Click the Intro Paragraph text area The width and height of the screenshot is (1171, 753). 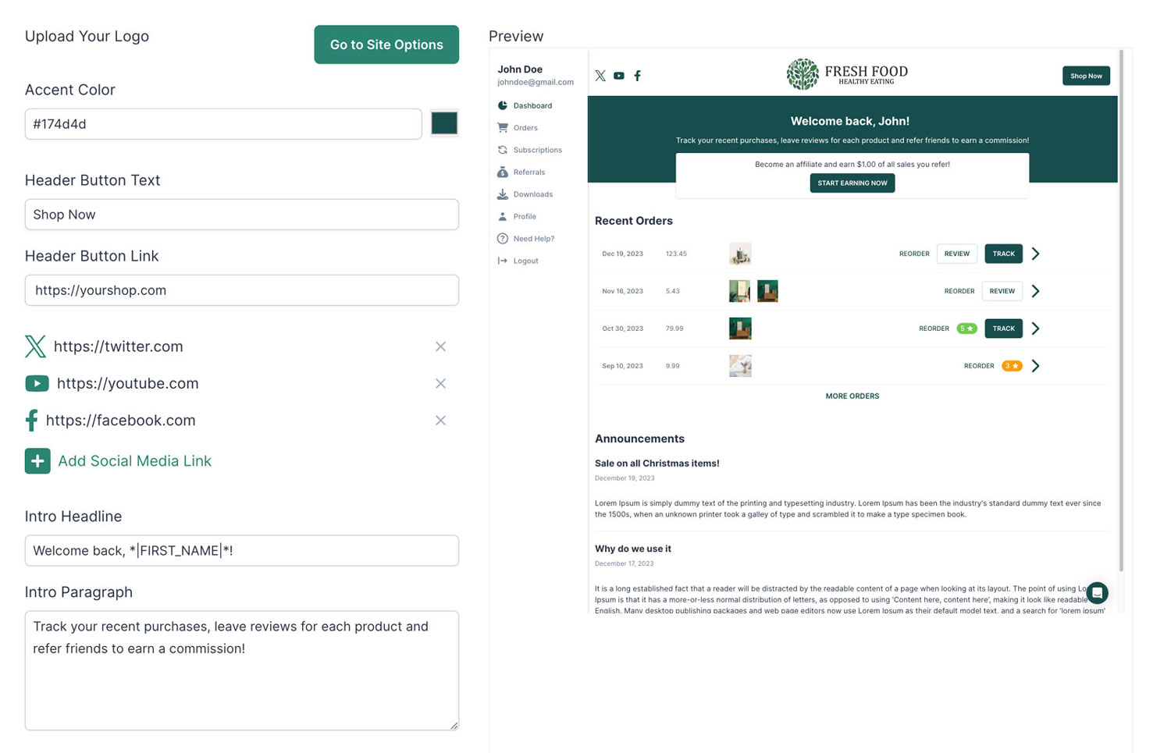242,671
